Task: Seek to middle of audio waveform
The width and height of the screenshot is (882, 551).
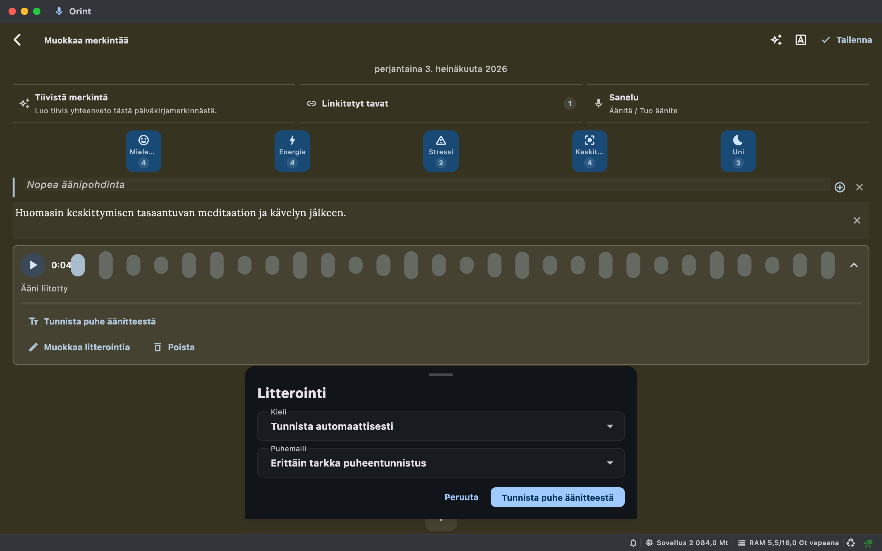Action: click(x=453, y=265)
